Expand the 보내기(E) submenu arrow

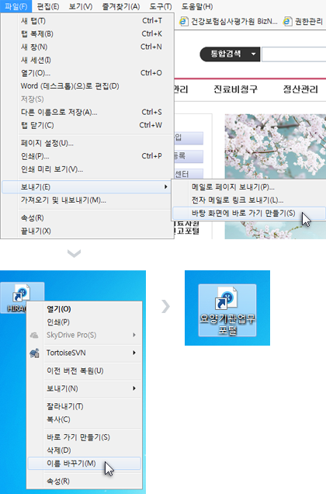tap(165, 187)
